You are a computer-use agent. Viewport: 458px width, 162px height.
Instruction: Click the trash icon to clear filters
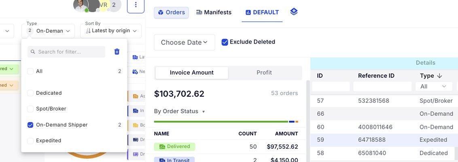[117, 52]
